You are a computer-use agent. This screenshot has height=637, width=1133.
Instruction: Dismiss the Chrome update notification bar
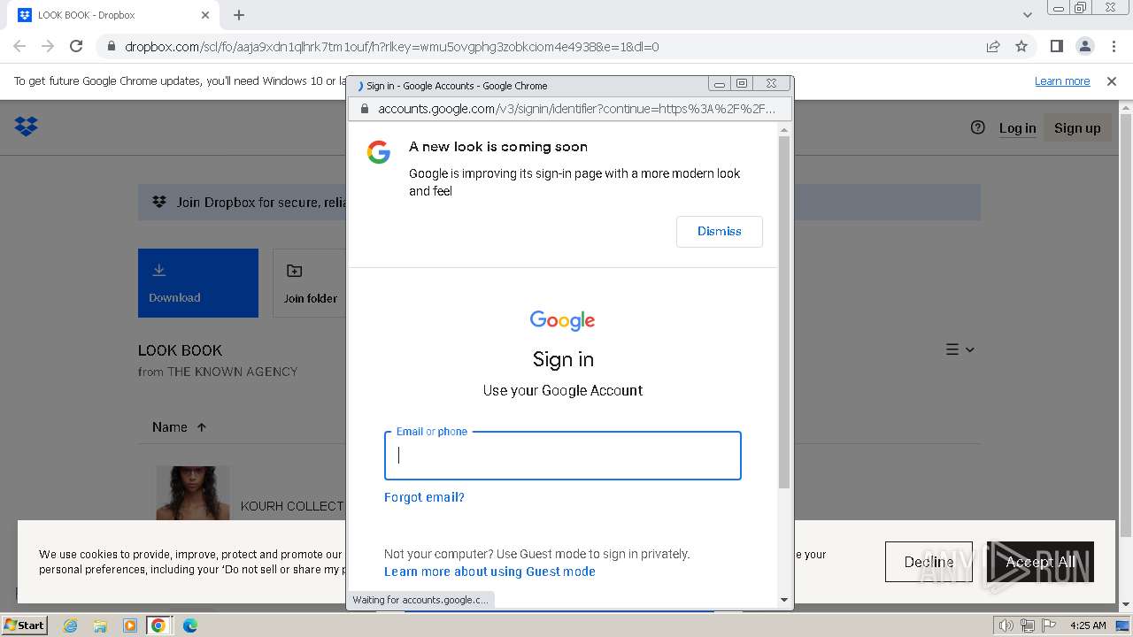(1112, 81)
